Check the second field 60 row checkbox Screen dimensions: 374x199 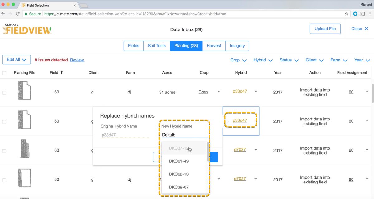point(4,122)
